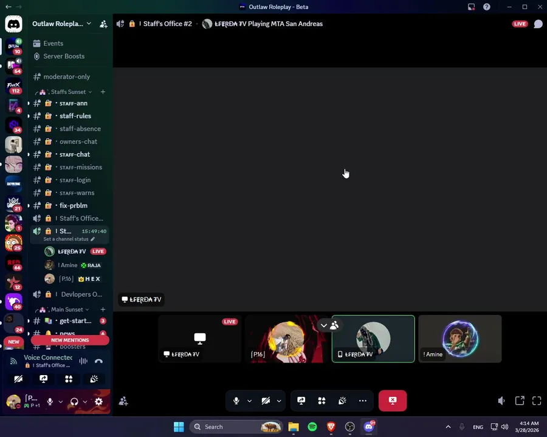Select ŁFERDA TV live stream tile
The height and width of the screenshot is (437, 547).
coord(199,339)
